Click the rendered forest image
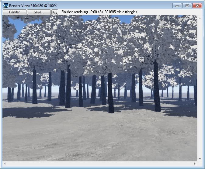205x169 pixels. pyautogui.click(x=100, y=88)
